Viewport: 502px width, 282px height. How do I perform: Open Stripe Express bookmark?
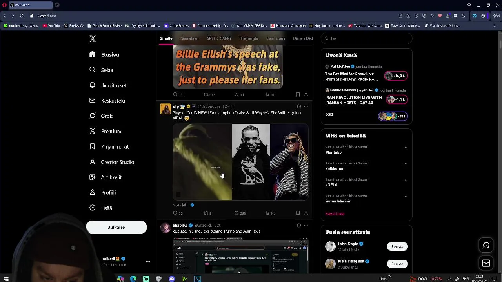(x=177, y=26)
